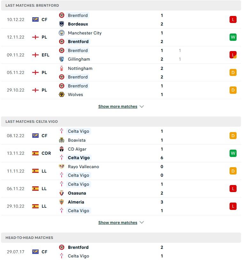Open the 29.07.17 head-to-head match row
Image resolution: width=242 pixels, height=260 pixels.
click(121, 252)
